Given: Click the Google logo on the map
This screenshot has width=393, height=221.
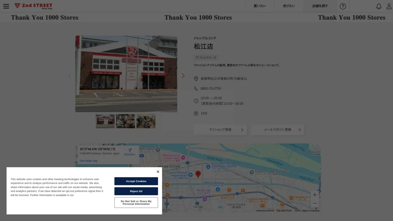Looking at the screenshot, I should [x=198, y=207].
